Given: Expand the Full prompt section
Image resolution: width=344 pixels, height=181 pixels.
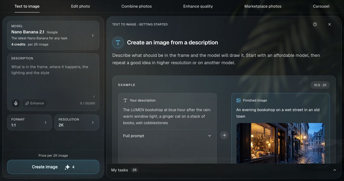Looking at the screenshot, I should (x=167, y=136).
